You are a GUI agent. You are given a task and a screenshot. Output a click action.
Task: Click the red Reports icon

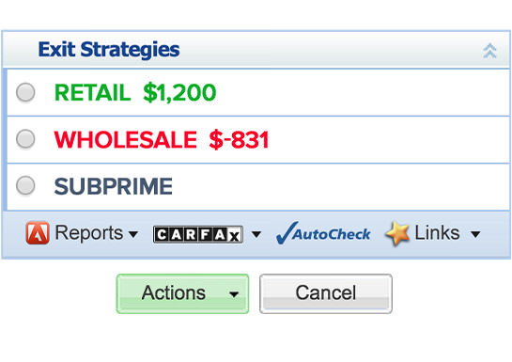(38, 233)
